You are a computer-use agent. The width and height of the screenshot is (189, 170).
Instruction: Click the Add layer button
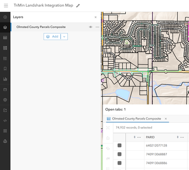tap(52, 36)
